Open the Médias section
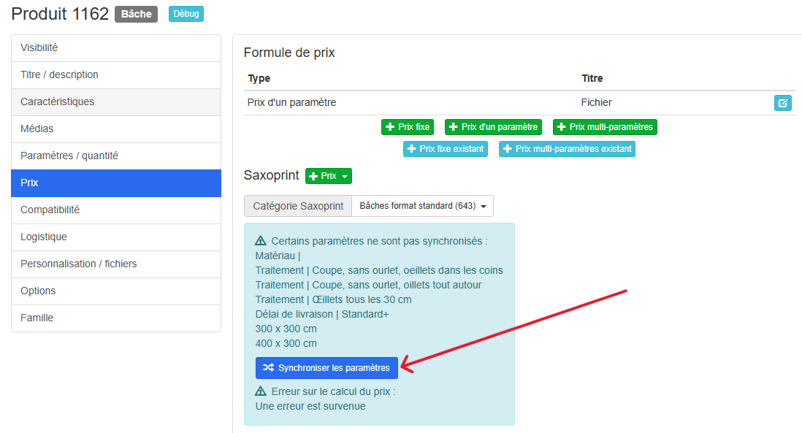The height and width of the screenshot is (433, 802). tap(116, 129)
